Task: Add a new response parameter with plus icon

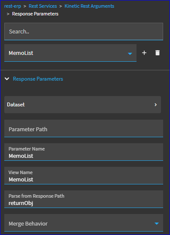Action: (144, 53)
